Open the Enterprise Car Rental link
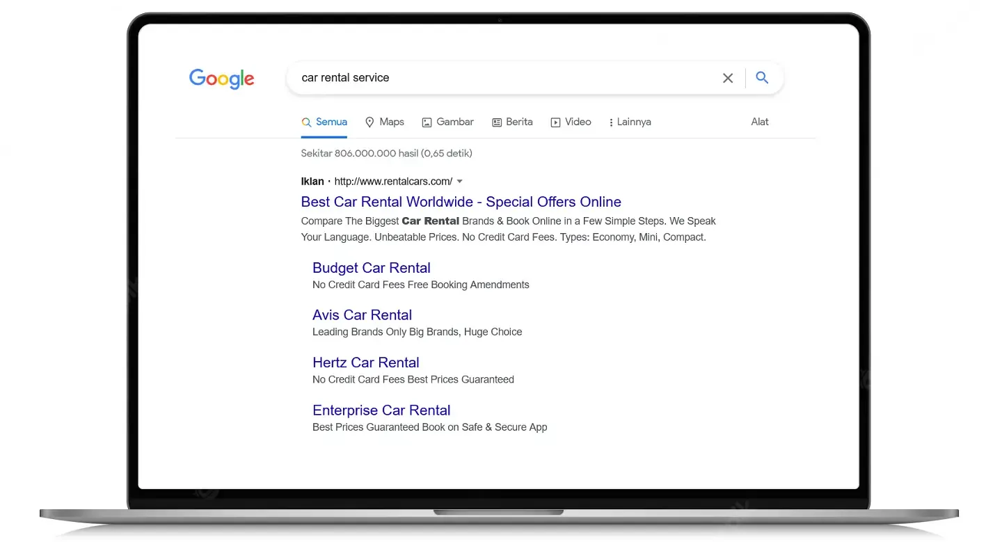Screen dimensions: 986x542 pyautogui.click(x=381, y=411)
